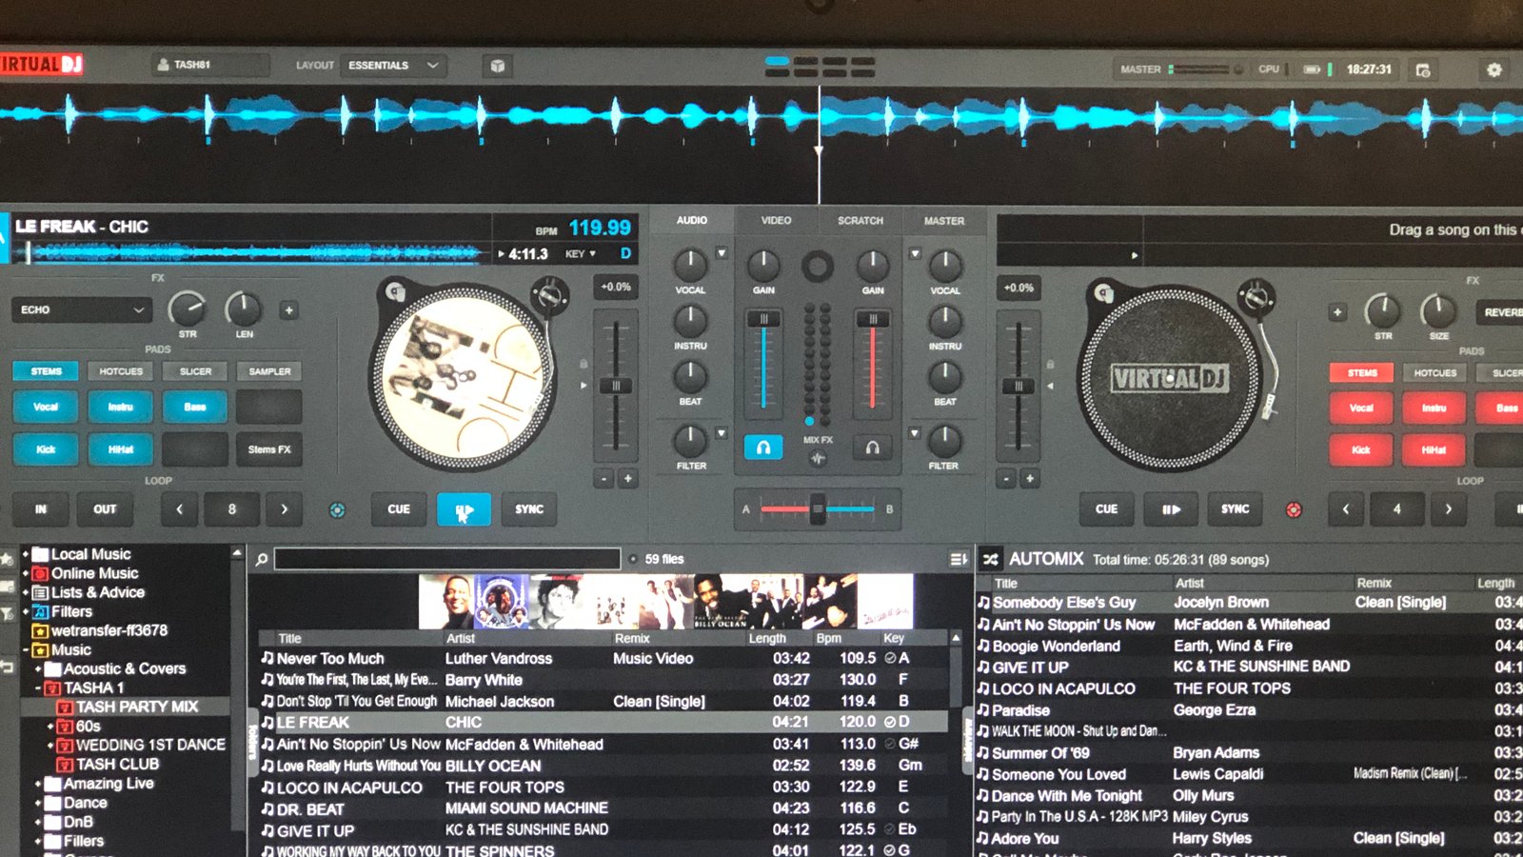Switch to the SCRATCH mixer tab
1523x857 pixels.
pos(860,220)
